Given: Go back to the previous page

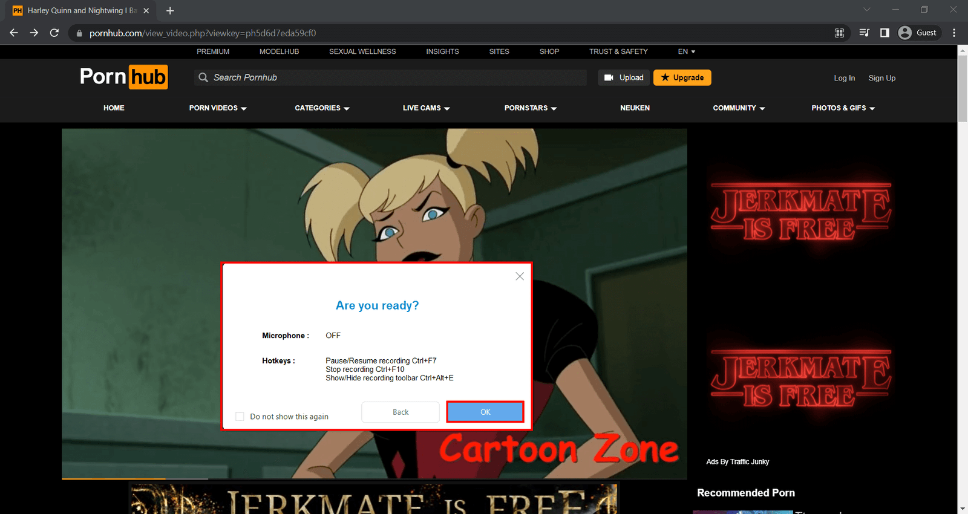Looking at the screenshot, I should click(x=14, y=33).
